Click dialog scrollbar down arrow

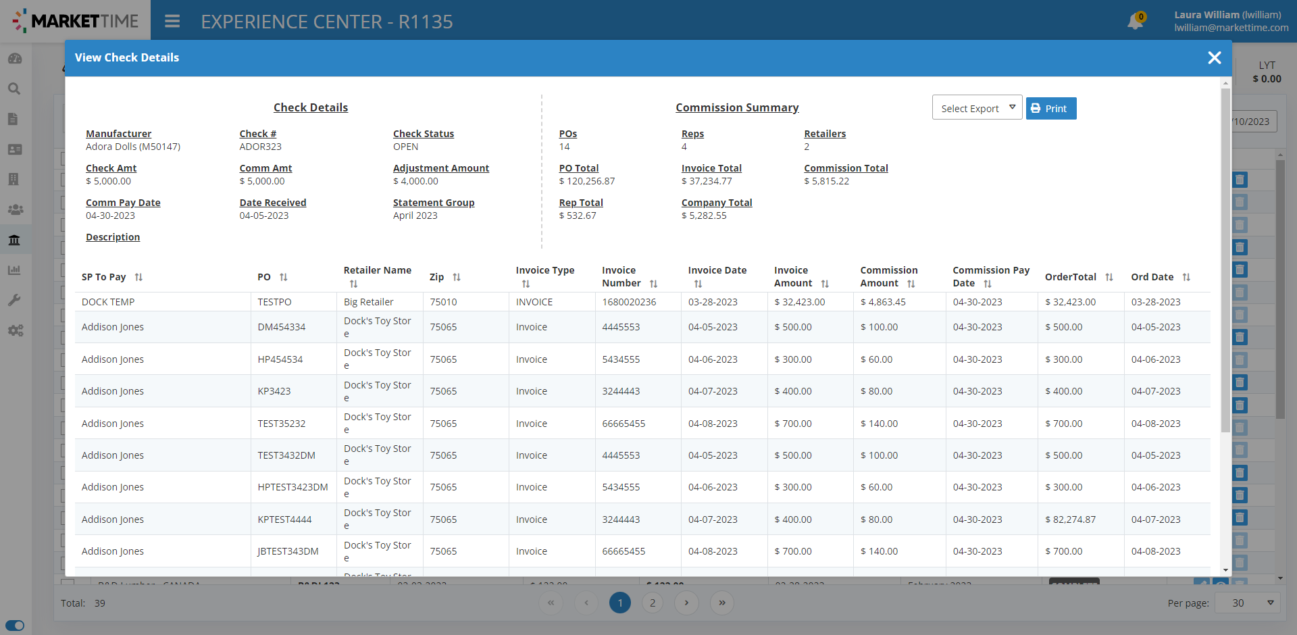[x=1225, y=571]
